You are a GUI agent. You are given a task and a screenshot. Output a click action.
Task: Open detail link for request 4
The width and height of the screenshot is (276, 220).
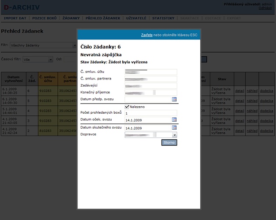(x=240, y=111)
